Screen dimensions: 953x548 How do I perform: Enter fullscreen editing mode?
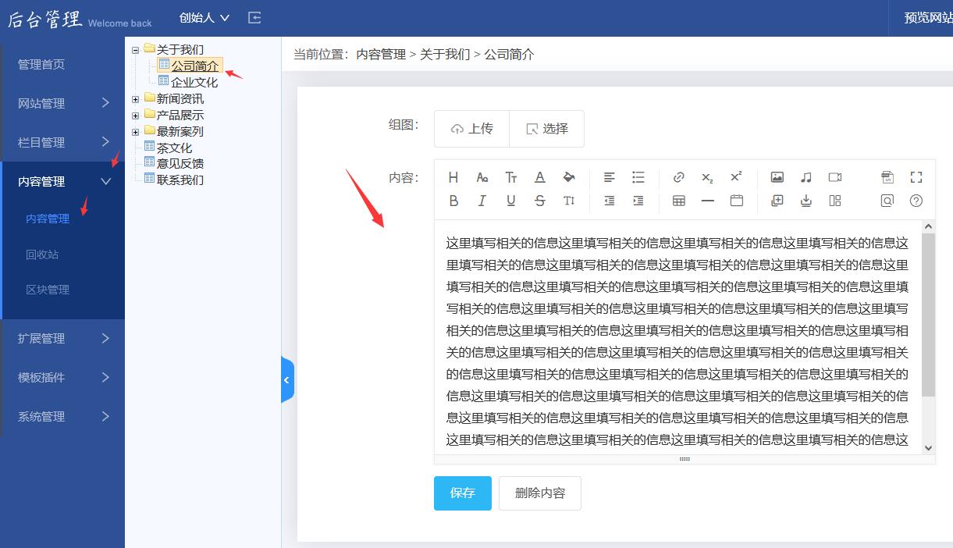(916, 177)
